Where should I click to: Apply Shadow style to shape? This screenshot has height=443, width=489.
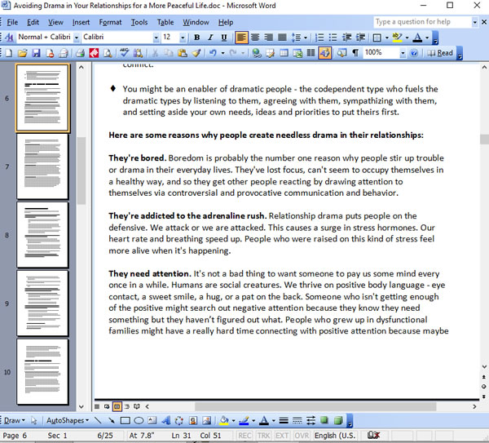pyautogui.click(x=324, y=420)
